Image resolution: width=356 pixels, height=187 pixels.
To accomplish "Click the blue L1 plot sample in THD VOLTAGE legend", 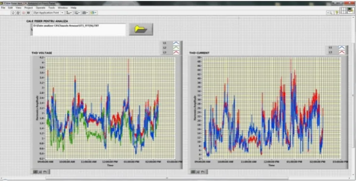I will coord(176,43).
